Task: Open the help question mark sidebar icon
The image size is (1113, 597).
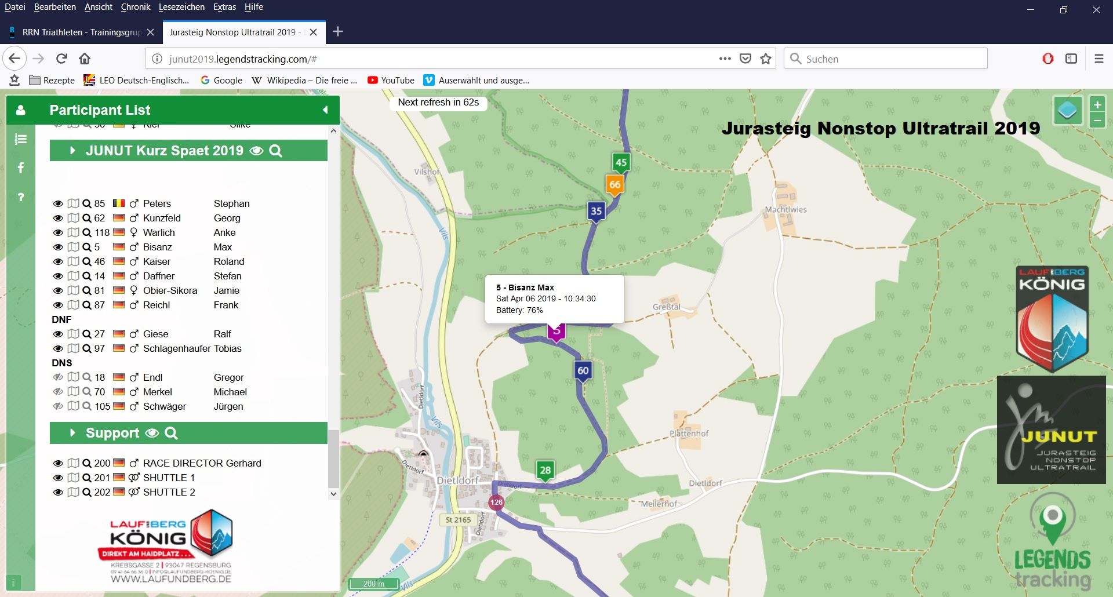Action: (21, 197)
